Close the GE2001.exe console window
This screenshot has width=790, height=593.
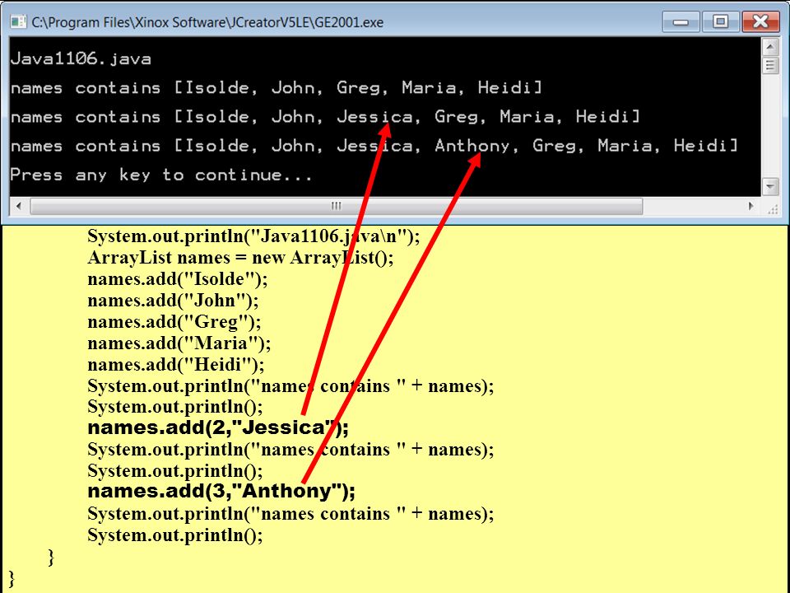pos(760,21)
